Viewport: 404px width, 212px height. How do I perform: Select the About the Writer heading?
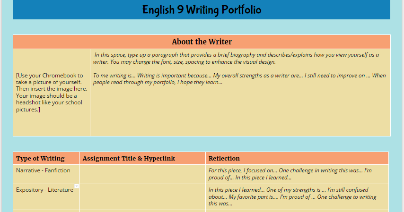202,42
